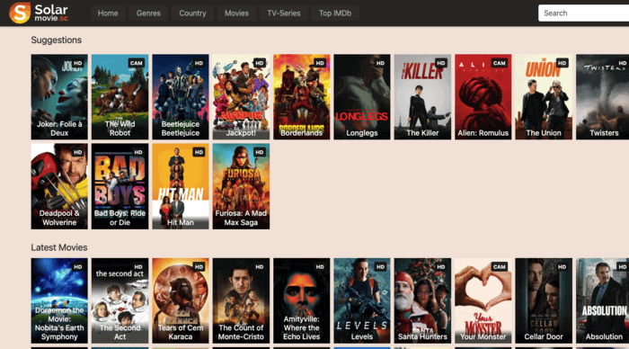Screen dimensions: 629x349
Task: Open Beetlejuice Beetlejuice poster
Action: tap(181, 97)
